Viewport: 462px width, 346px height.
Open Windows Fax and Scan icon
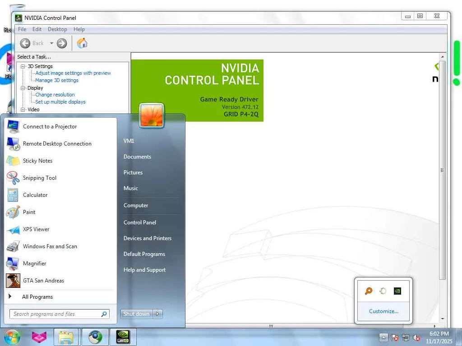click(13, 246)
